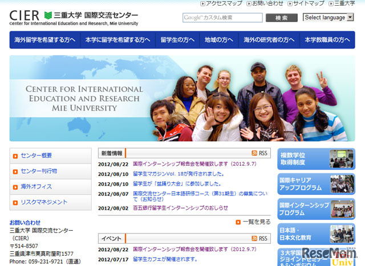Click 一覧を見る link
This screenshot has height=266, width=365.
click(257, 222)
